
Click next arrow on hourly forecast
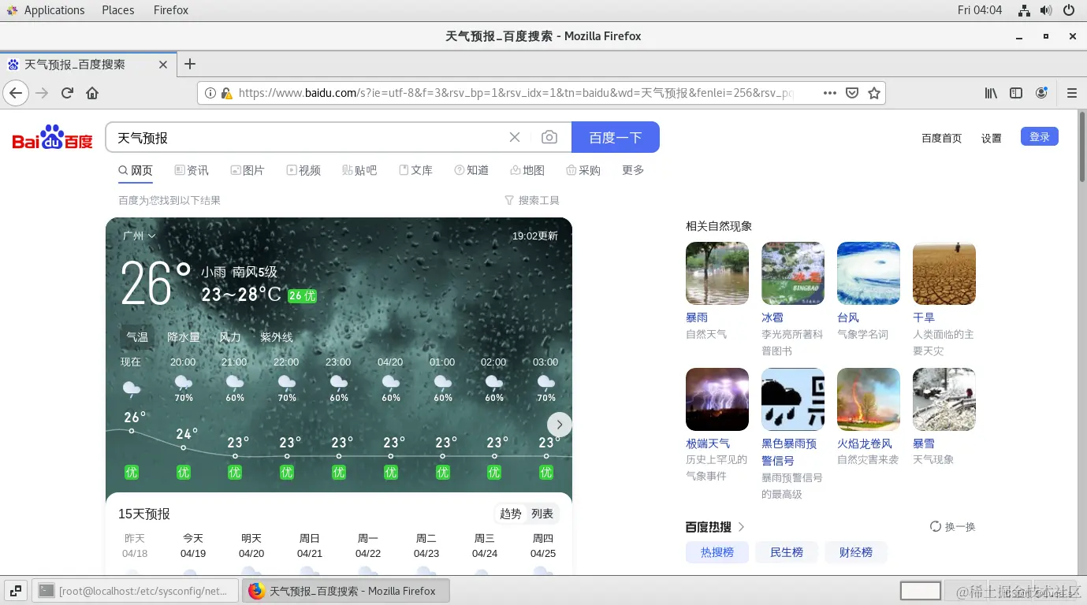pos(560,425)
